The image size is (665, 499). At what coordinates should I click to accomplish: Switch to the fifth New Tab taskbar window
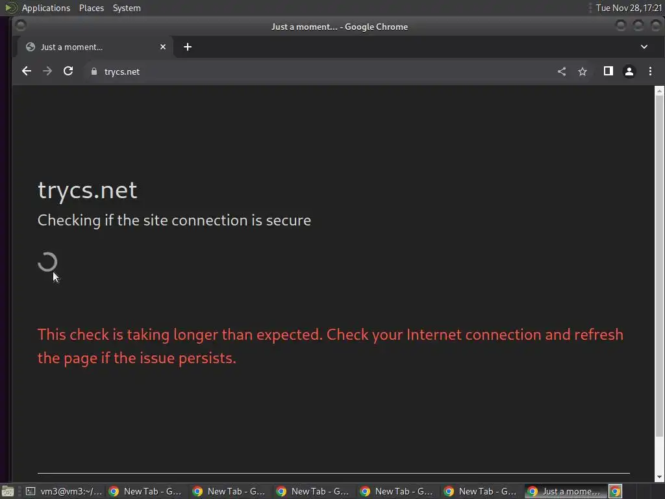(481, 491)
